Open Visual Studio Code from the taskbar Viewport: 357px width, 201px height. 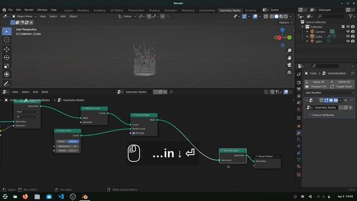(61, 197)
